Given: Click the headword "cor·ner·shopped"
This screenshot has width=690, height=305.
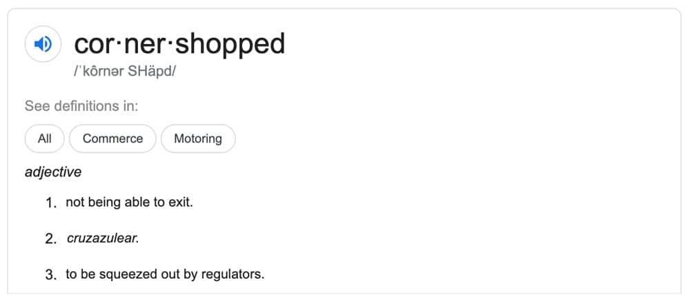Looking at the screenshot, I should pos(179,44).
